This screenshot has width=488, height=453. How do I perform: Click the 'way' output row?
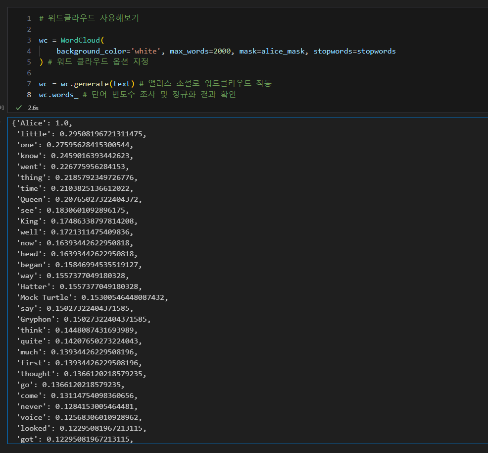point(73,276)
